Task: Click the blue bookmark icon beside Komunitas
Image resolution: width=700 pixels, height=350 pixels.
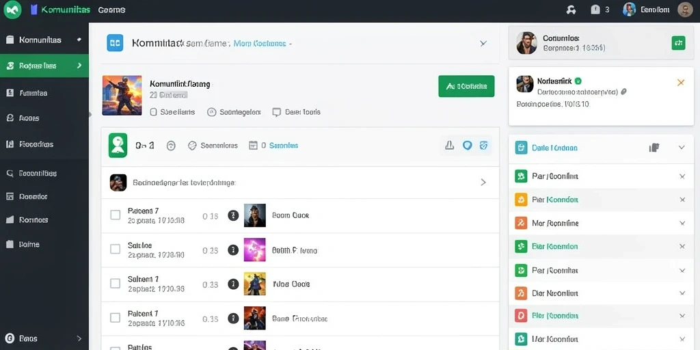Action: point(33,10)
